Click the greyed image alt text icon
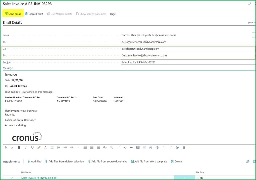 coord(144,147)
